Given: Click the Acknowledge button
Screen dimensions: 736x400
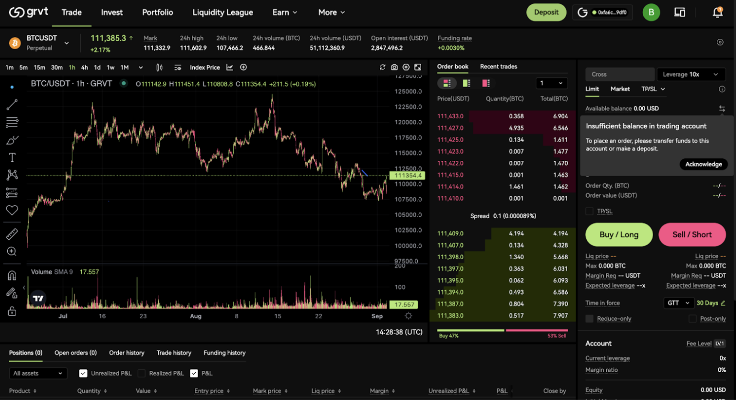Looking at the screenshot, I should tap(703, 164).
